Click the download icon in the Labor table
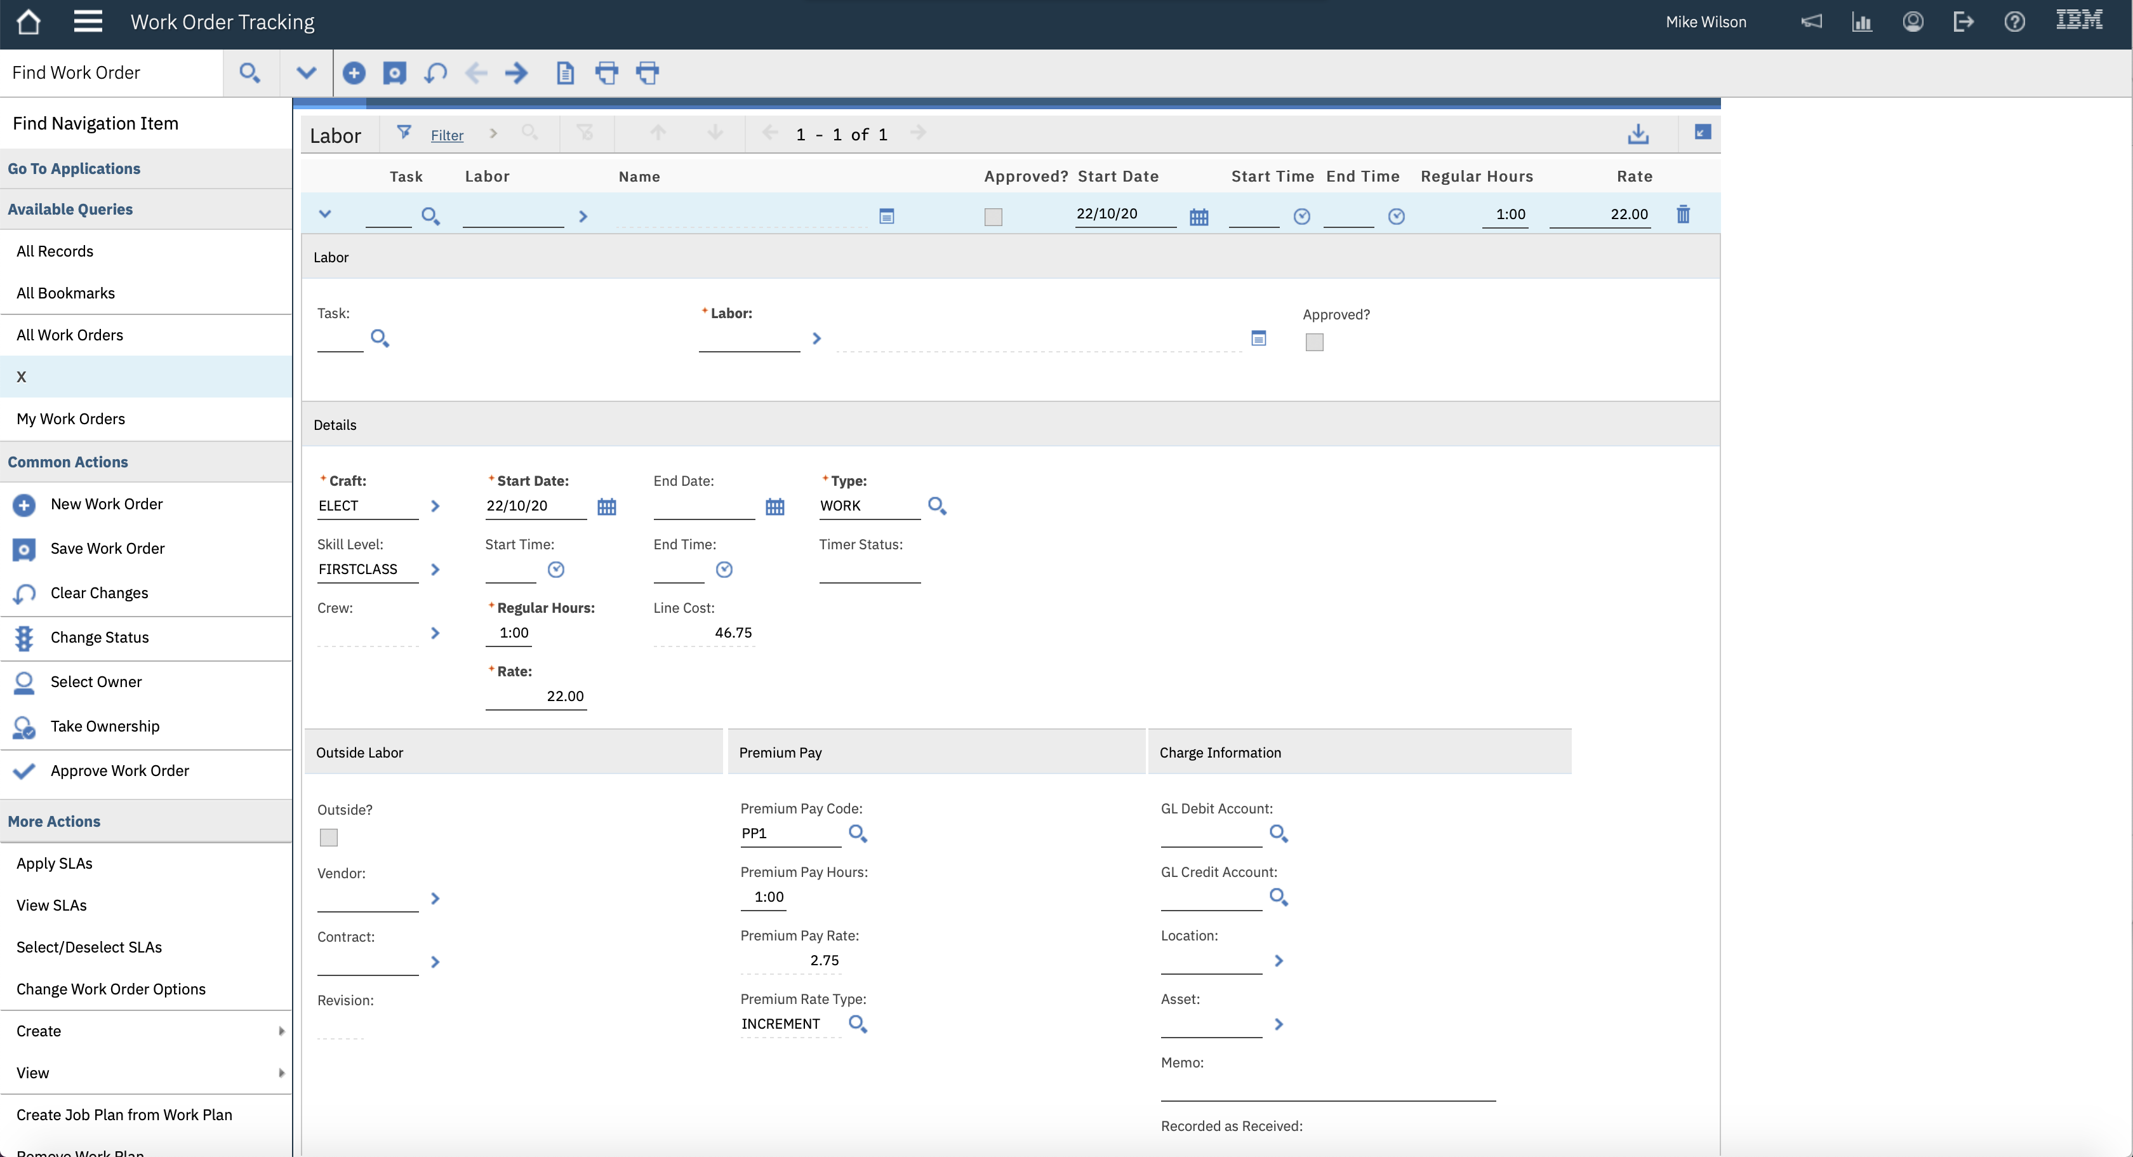 1638,134
